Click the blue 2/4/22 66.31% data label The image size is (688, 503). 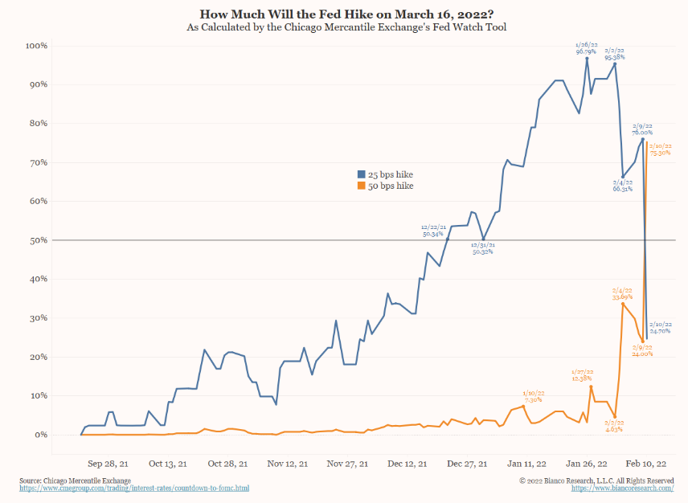pyautogui.click(x=623, y=186)
